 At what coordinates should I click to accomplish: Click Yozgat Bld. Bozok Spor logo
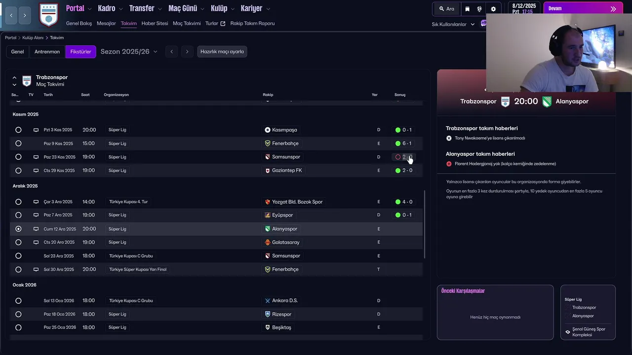(268, 202)
